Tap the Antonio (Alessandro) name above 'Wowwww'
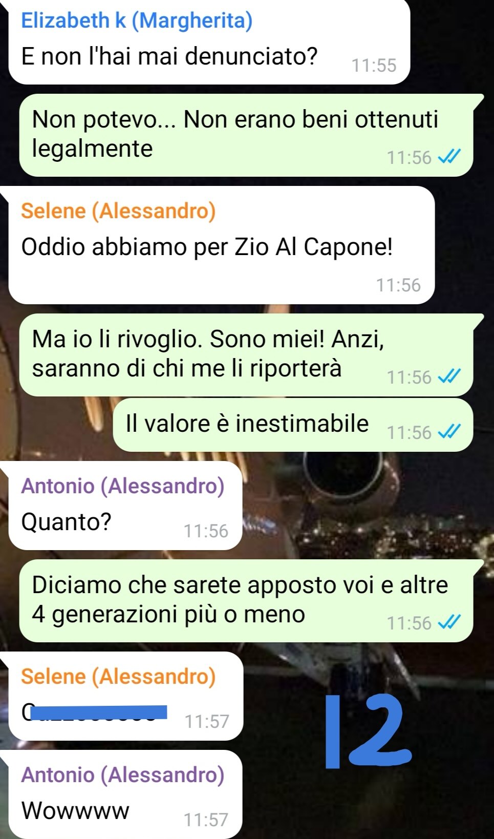 tap(123, 775)
